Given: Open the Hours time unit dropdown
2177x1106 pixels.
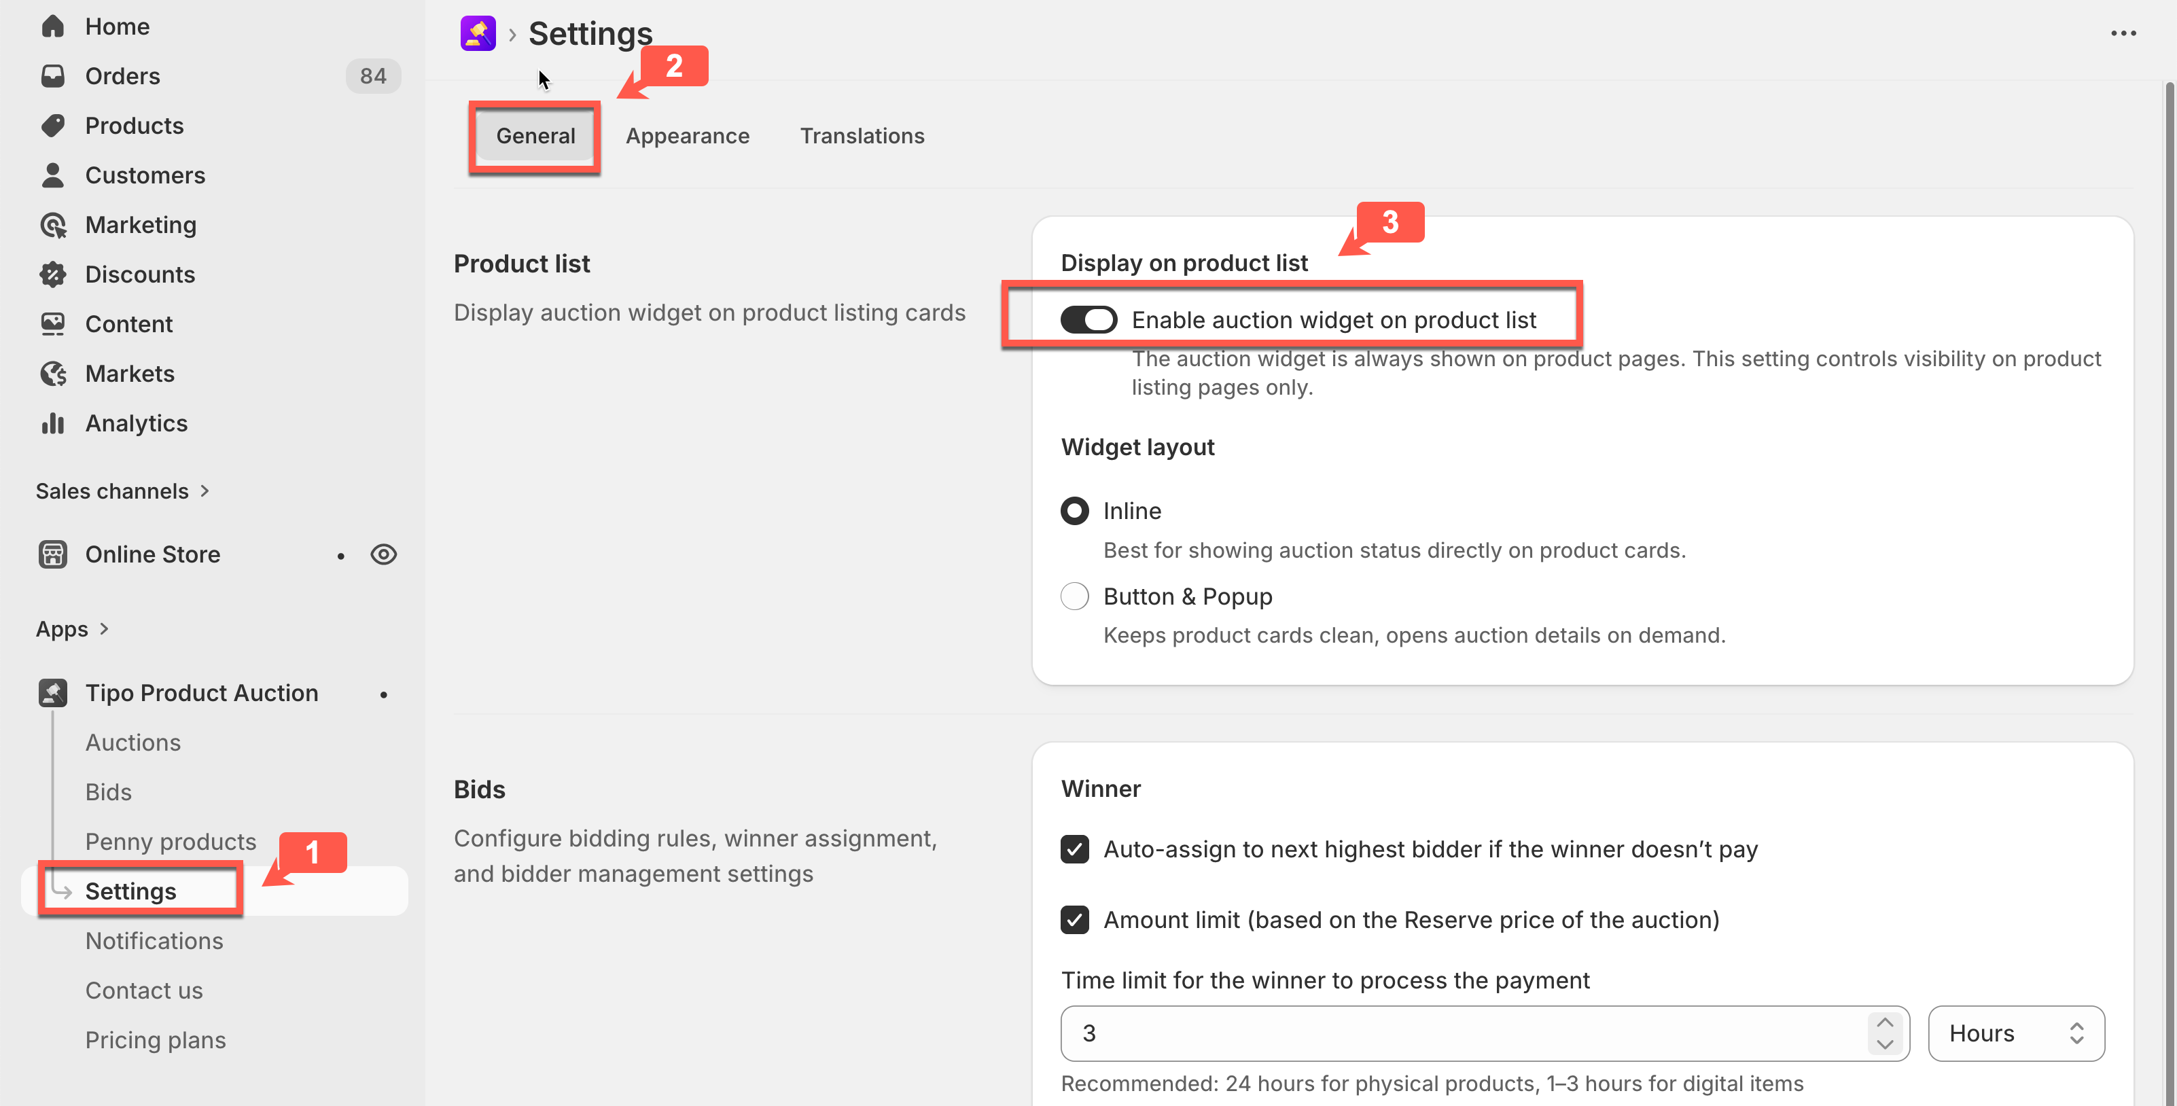Looking at the screenshot, I should coord(2015,1033).
